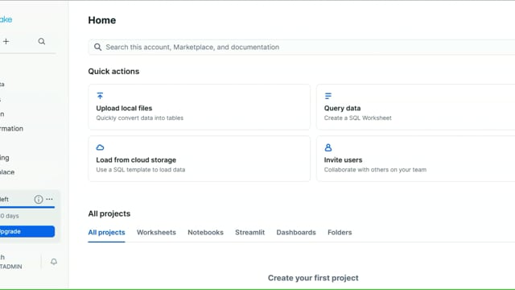The height and width of the screenshot is (290, 515).
Task: Open the trial three-dot options menu
Action: click(x=49, y=199)
